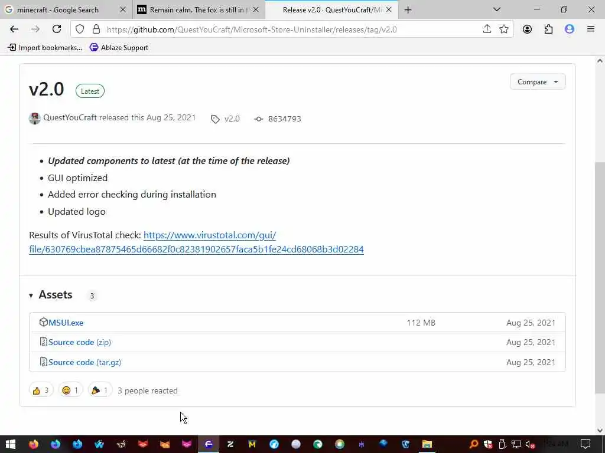This screenshot has height=453, width=605.
Task: Click the Latest release badge
Action: point(90,91)
